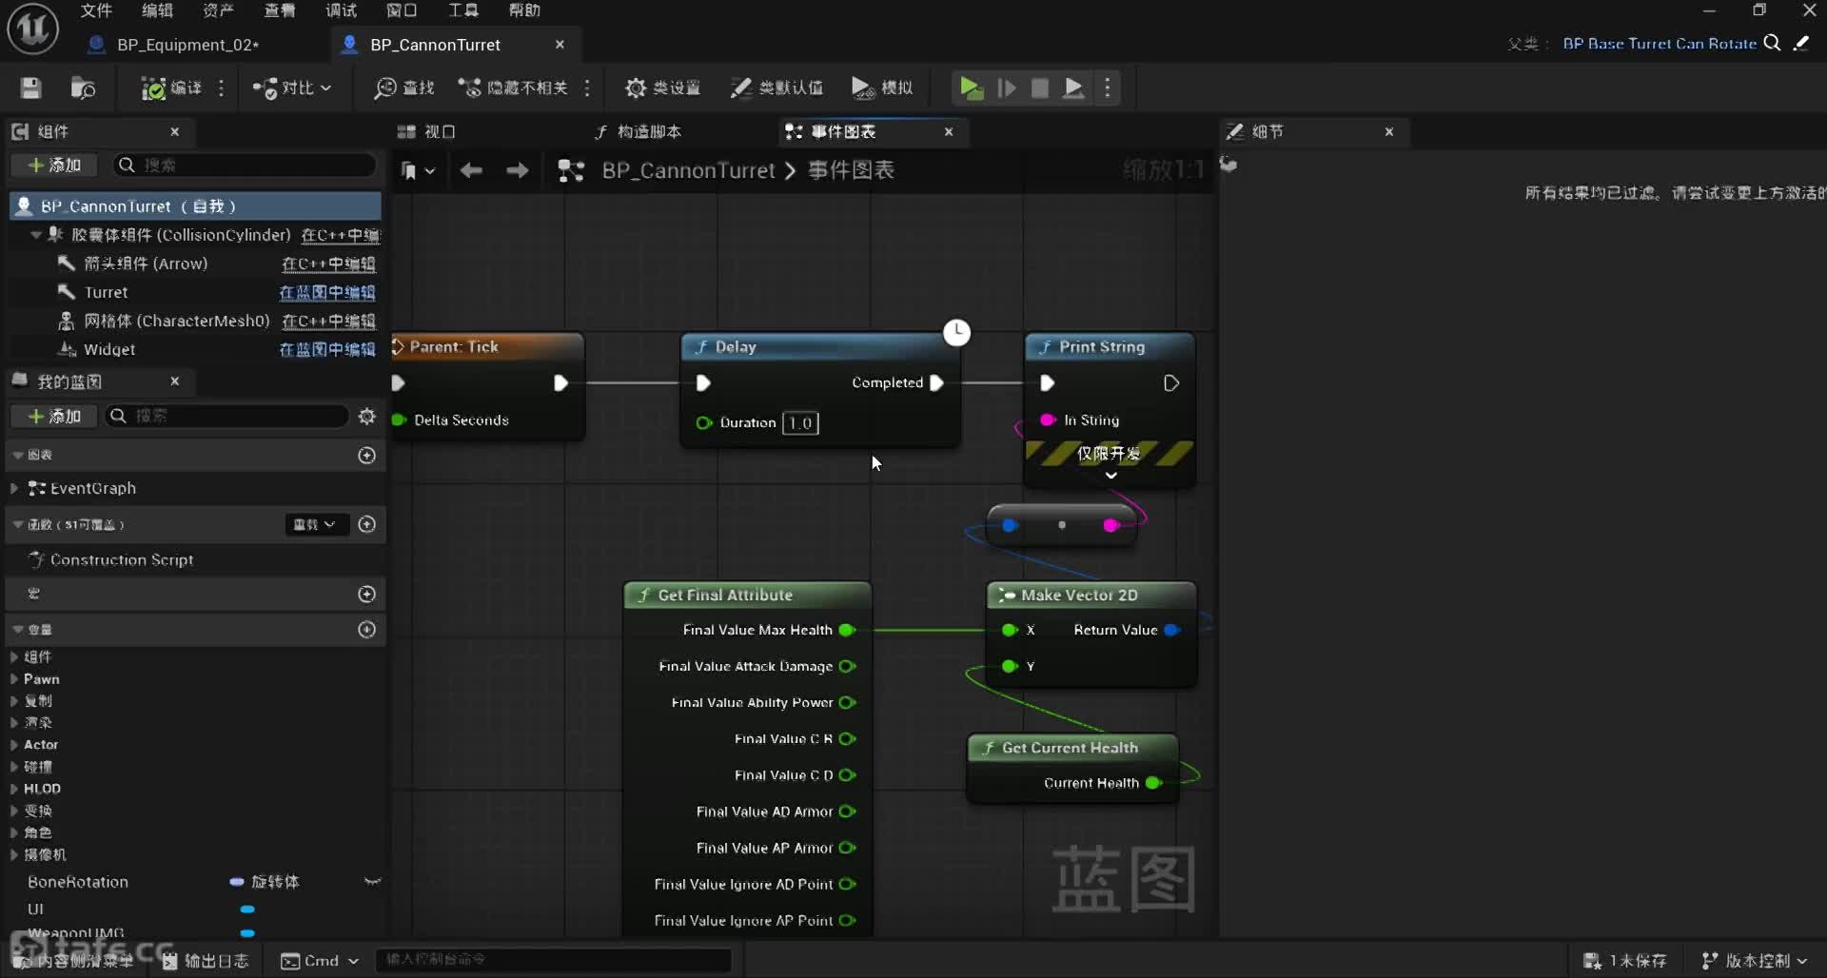The height and width of the screenshot is (978, 1827).
Task: Switch to the Construction Script tab
Action: [638, 131]
